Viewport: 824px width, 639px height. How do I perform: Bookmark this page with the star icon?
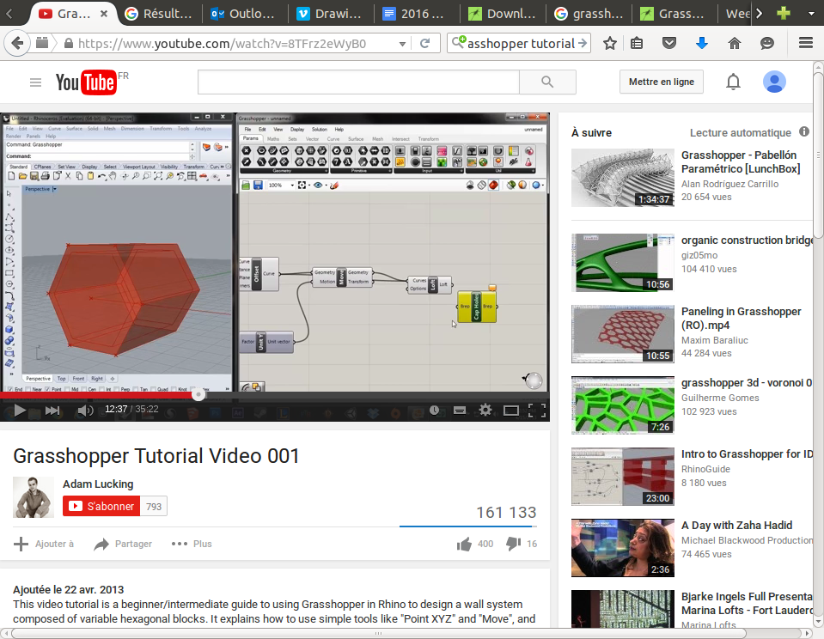(x=609, y=43)
